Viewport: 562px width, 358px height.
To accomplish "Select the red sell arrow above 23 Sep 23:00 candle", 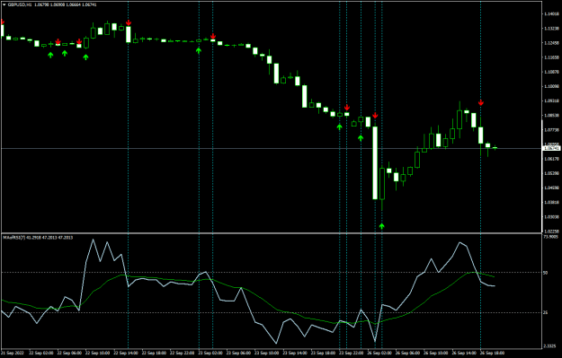I will [x=347, y=108].
